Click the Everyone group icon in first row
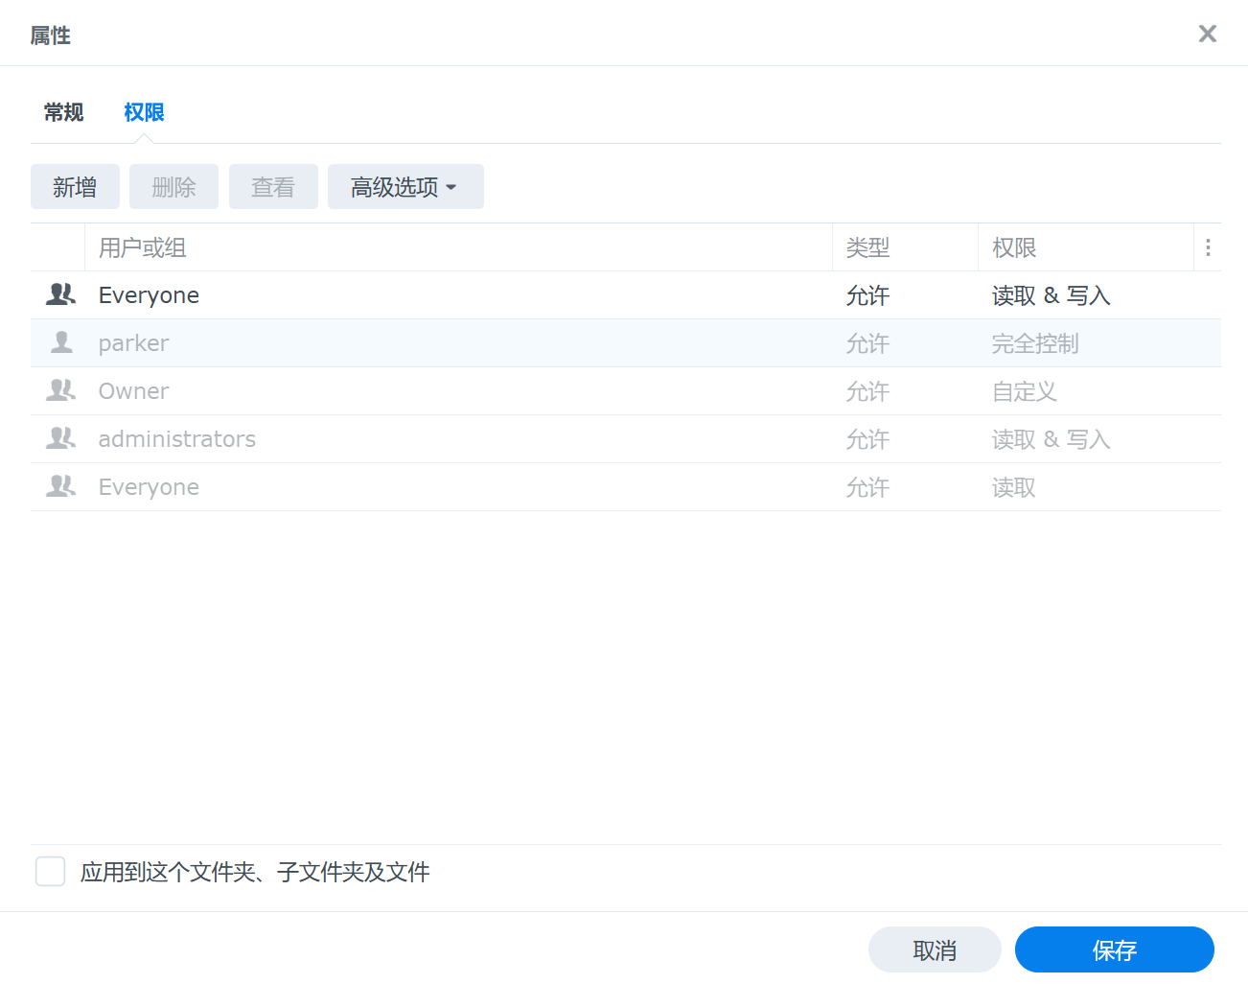 [60, 294]
